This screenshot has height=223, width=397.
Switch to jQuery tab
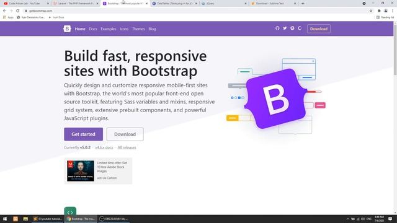224,4
